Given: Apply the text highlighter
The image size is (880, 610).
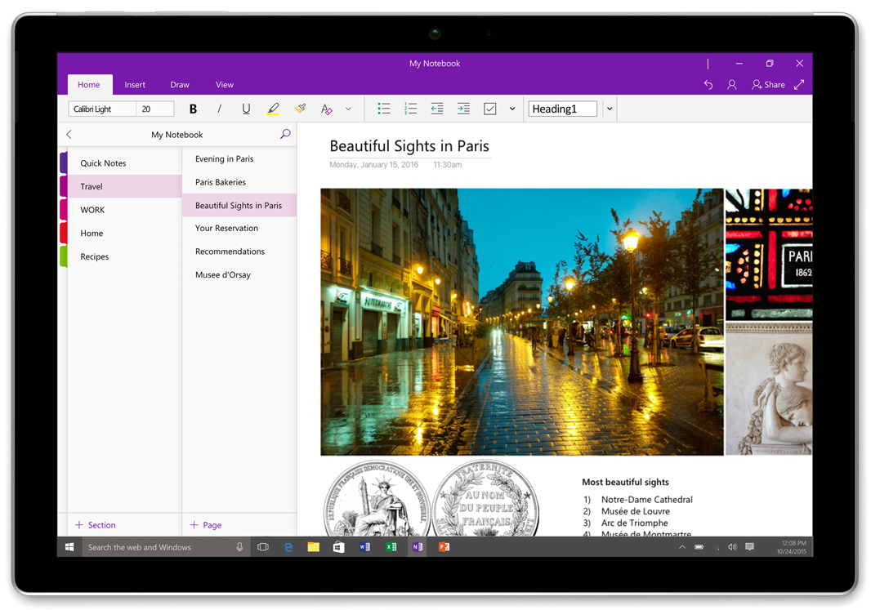Looking at the screenshot, I should 273,109.
